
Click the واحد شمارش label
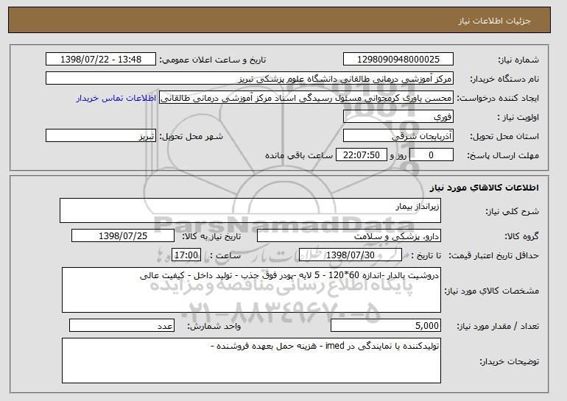click(214, 327)
